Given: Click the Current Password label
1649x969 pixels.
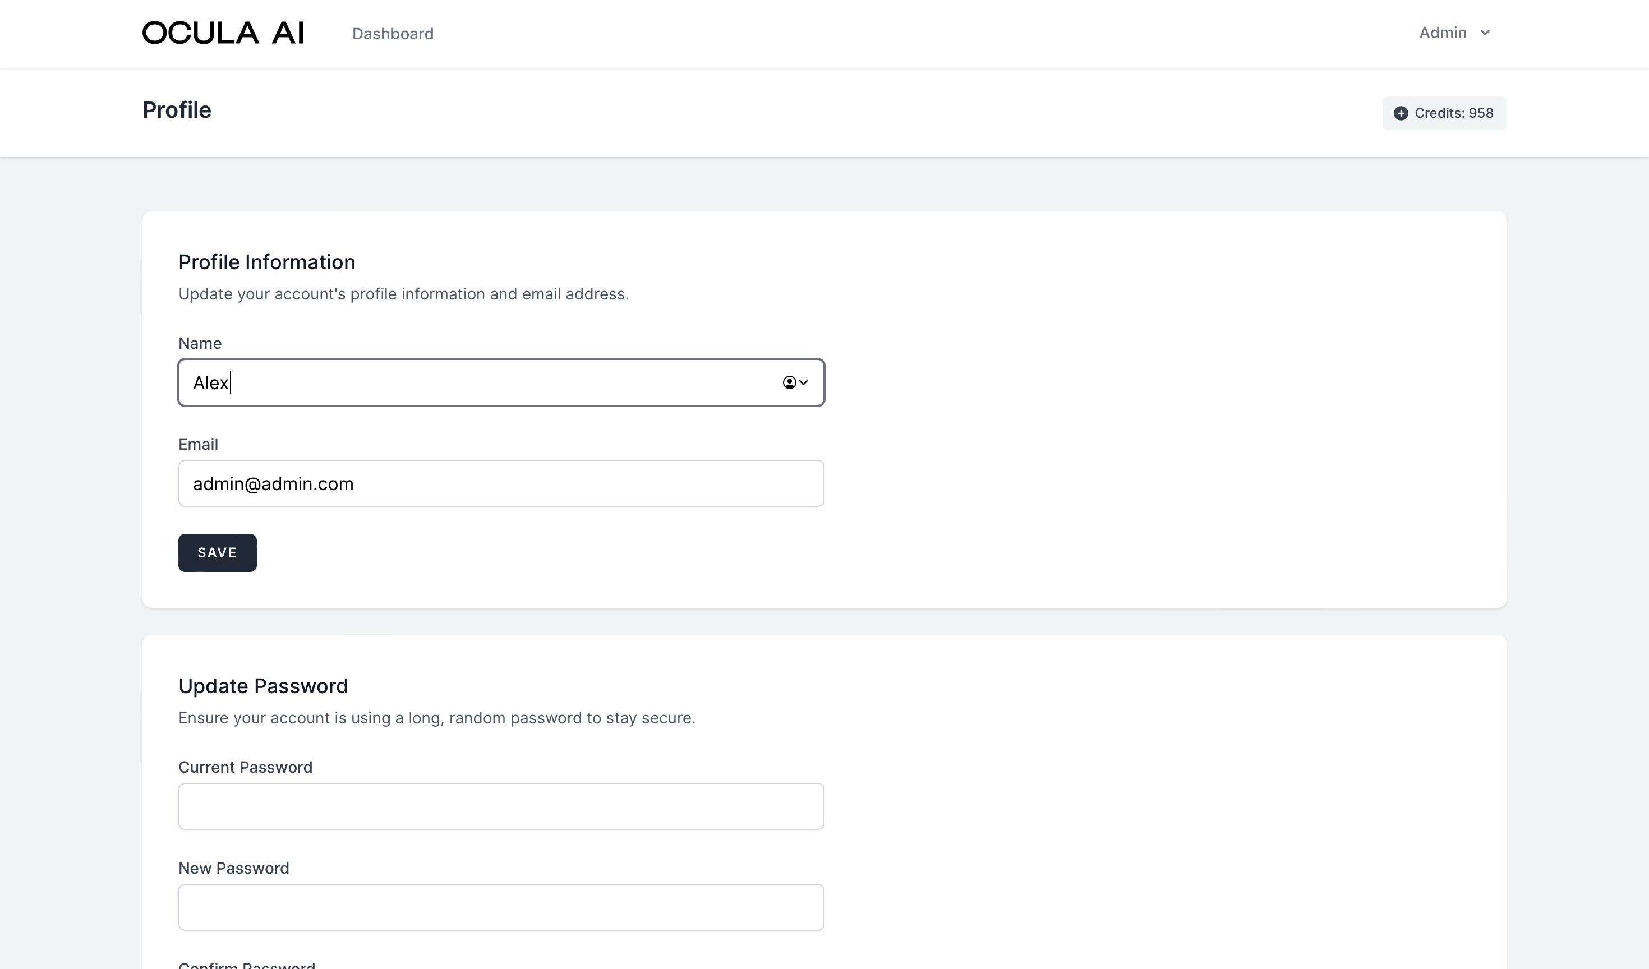Looking at the screenshot, I should pos(246,768).
